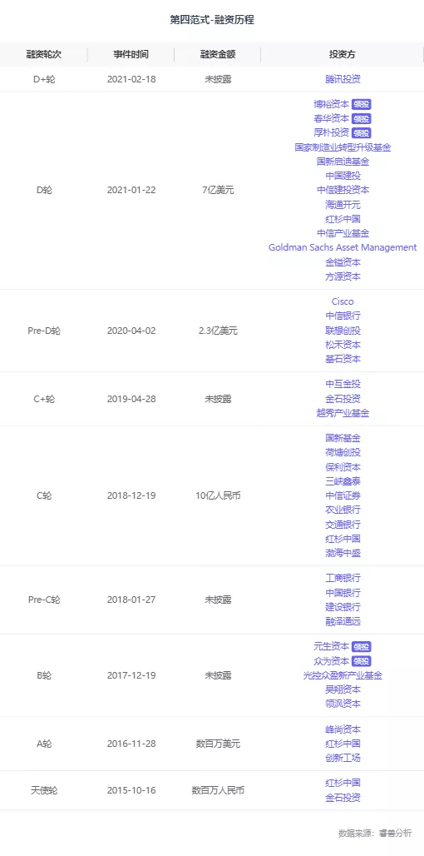Open the Cisco investor link
Image resolution: width=424 pixels, height=856 pixels.
343,301
